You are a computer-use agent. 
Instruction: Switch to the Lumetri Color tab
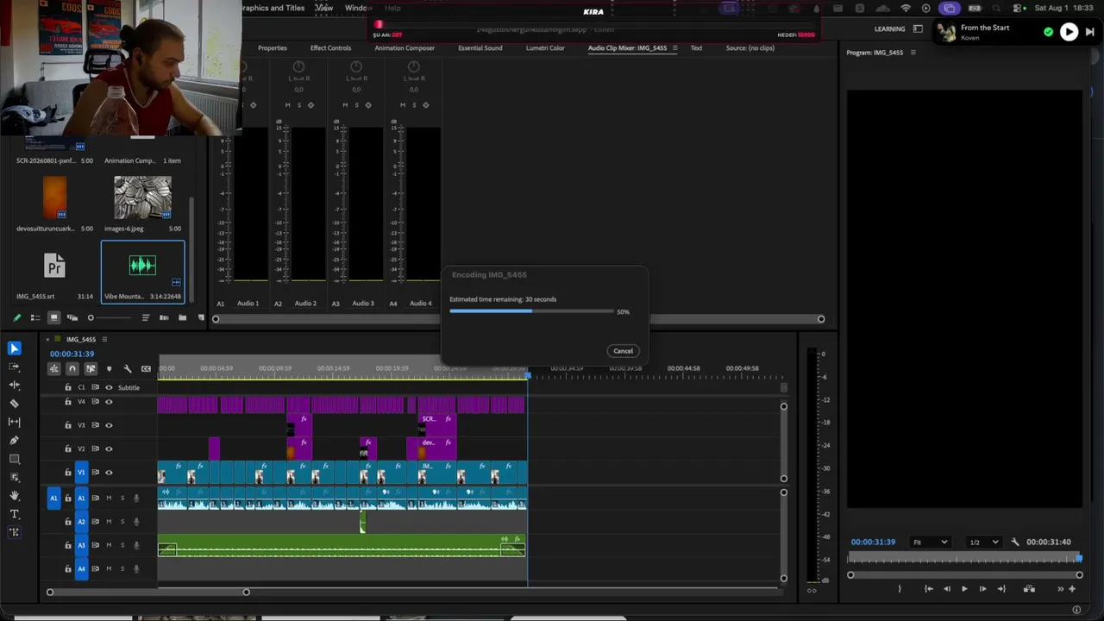click(545, 48)
